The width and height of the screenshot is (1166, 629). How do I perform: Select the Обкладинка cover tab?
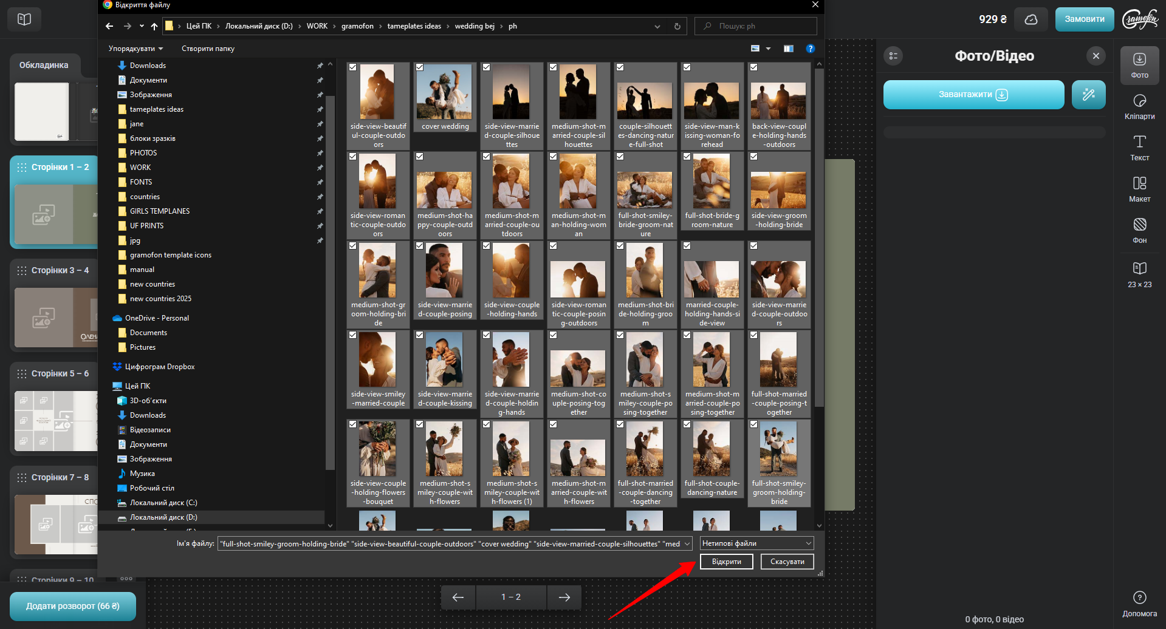coord(44,65)
